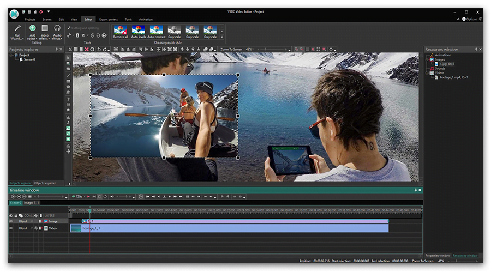Screen dimensions: 491x278
Task: Hide the Image layer with eye icon
Action: (11, 221)
